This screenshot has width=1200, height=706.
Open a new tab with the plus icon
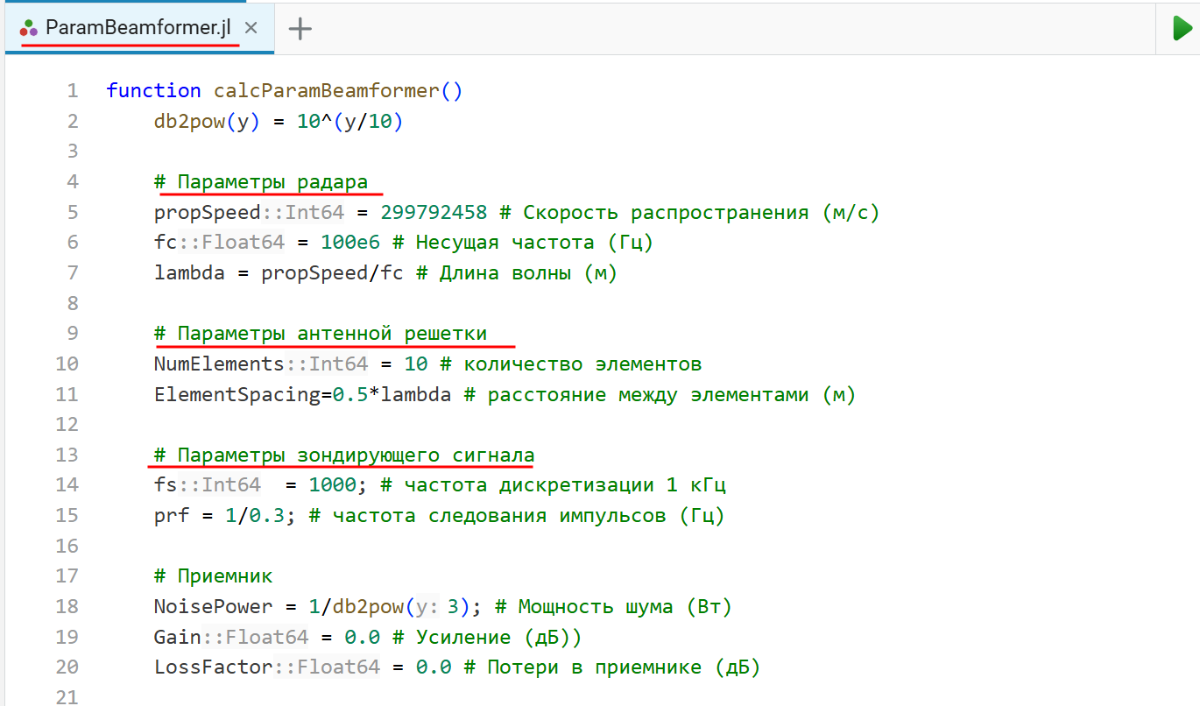(300, 29)
